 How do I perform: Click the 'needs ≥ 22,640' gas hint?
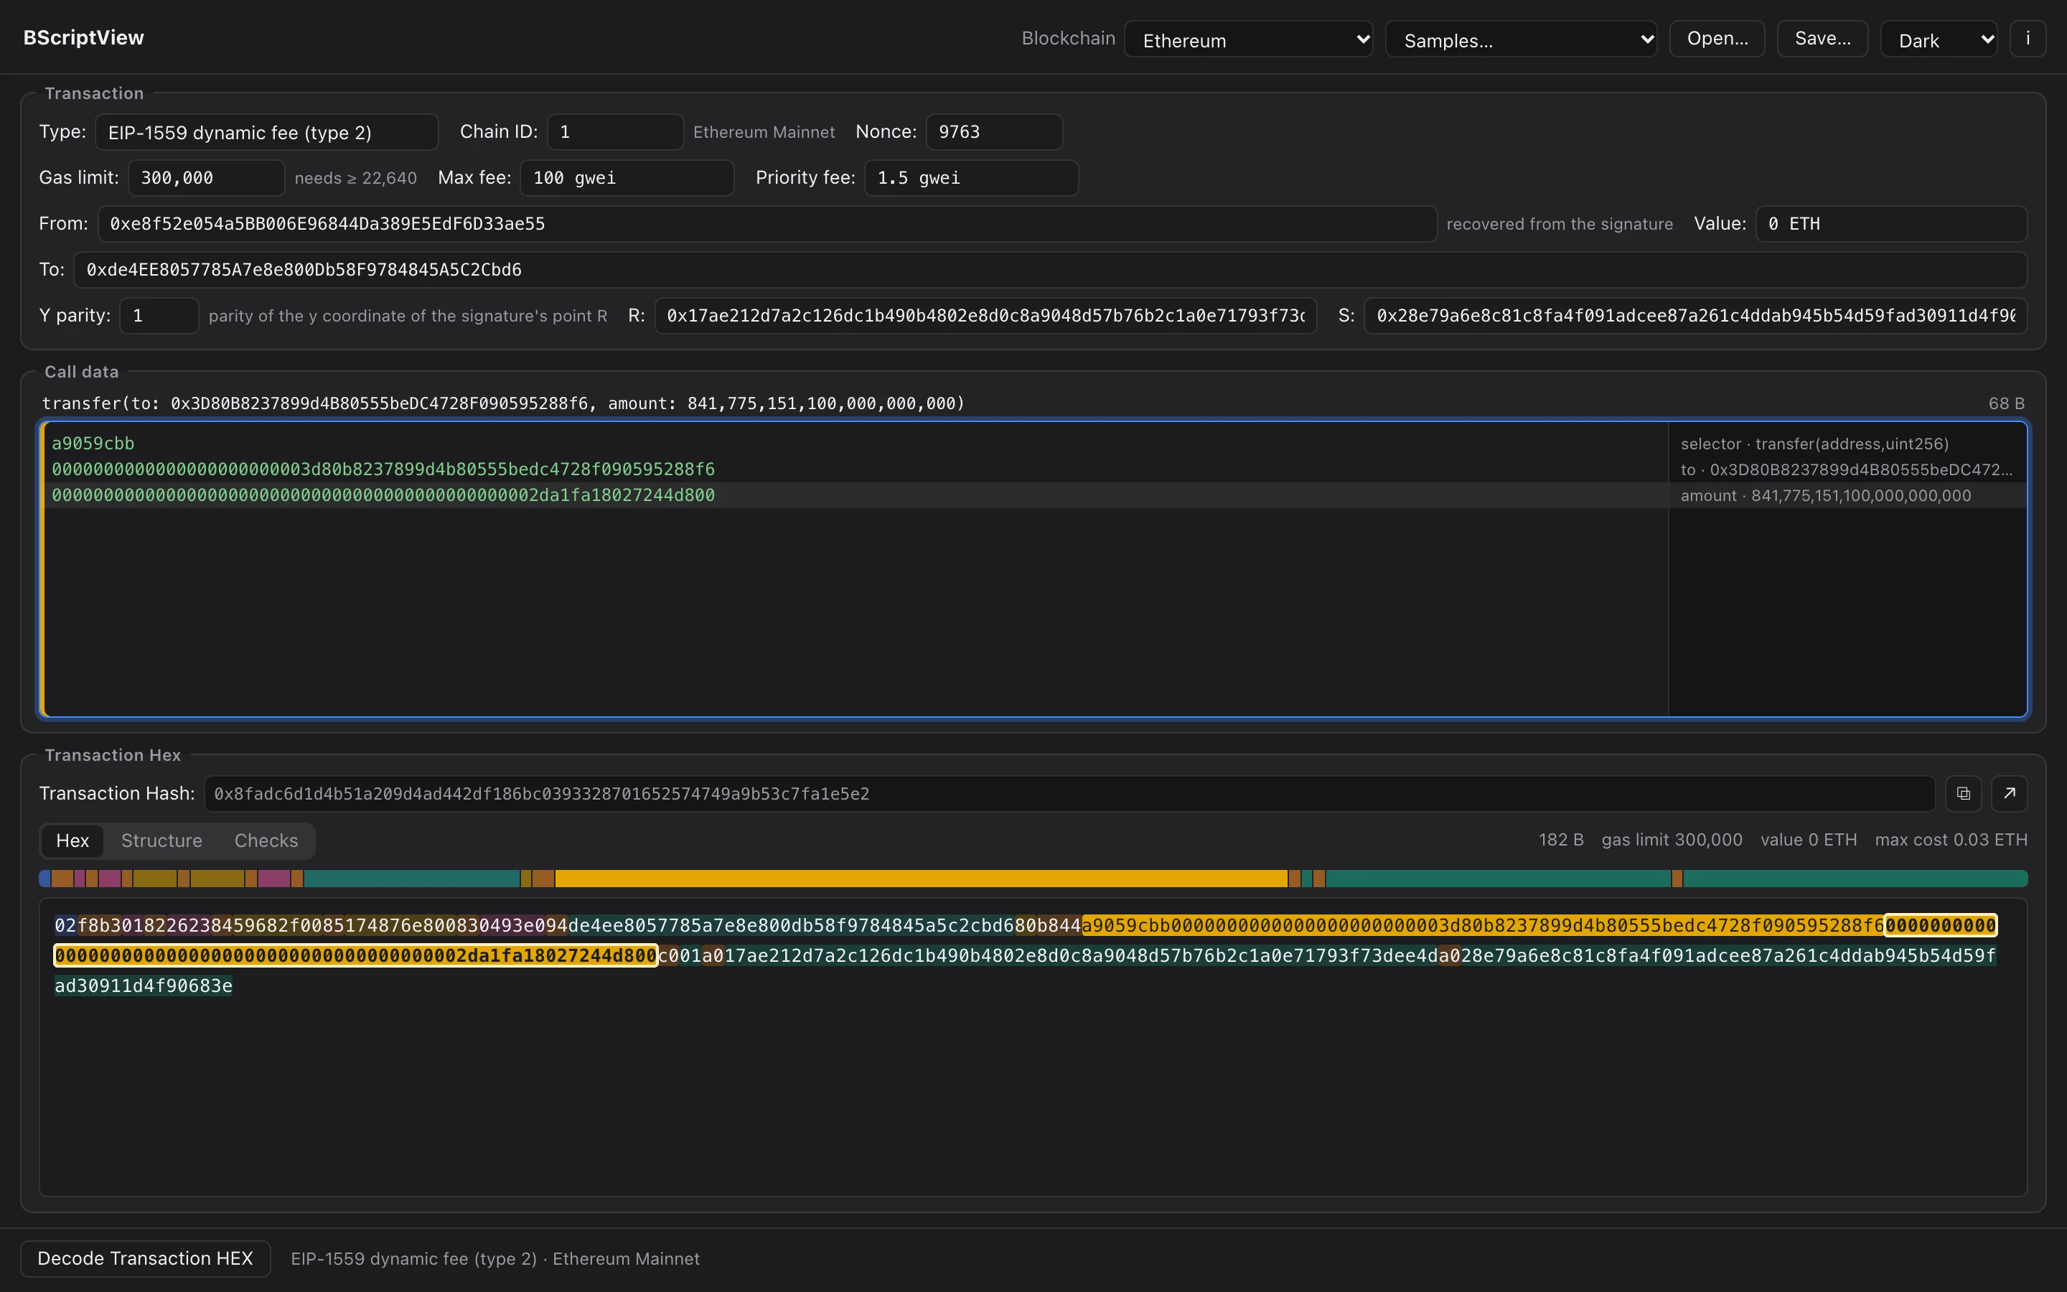click(355, 178)
